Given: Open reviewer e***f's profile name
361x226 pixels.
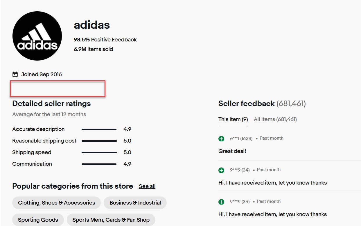Looking at the screenshot, I should point(235,138).
